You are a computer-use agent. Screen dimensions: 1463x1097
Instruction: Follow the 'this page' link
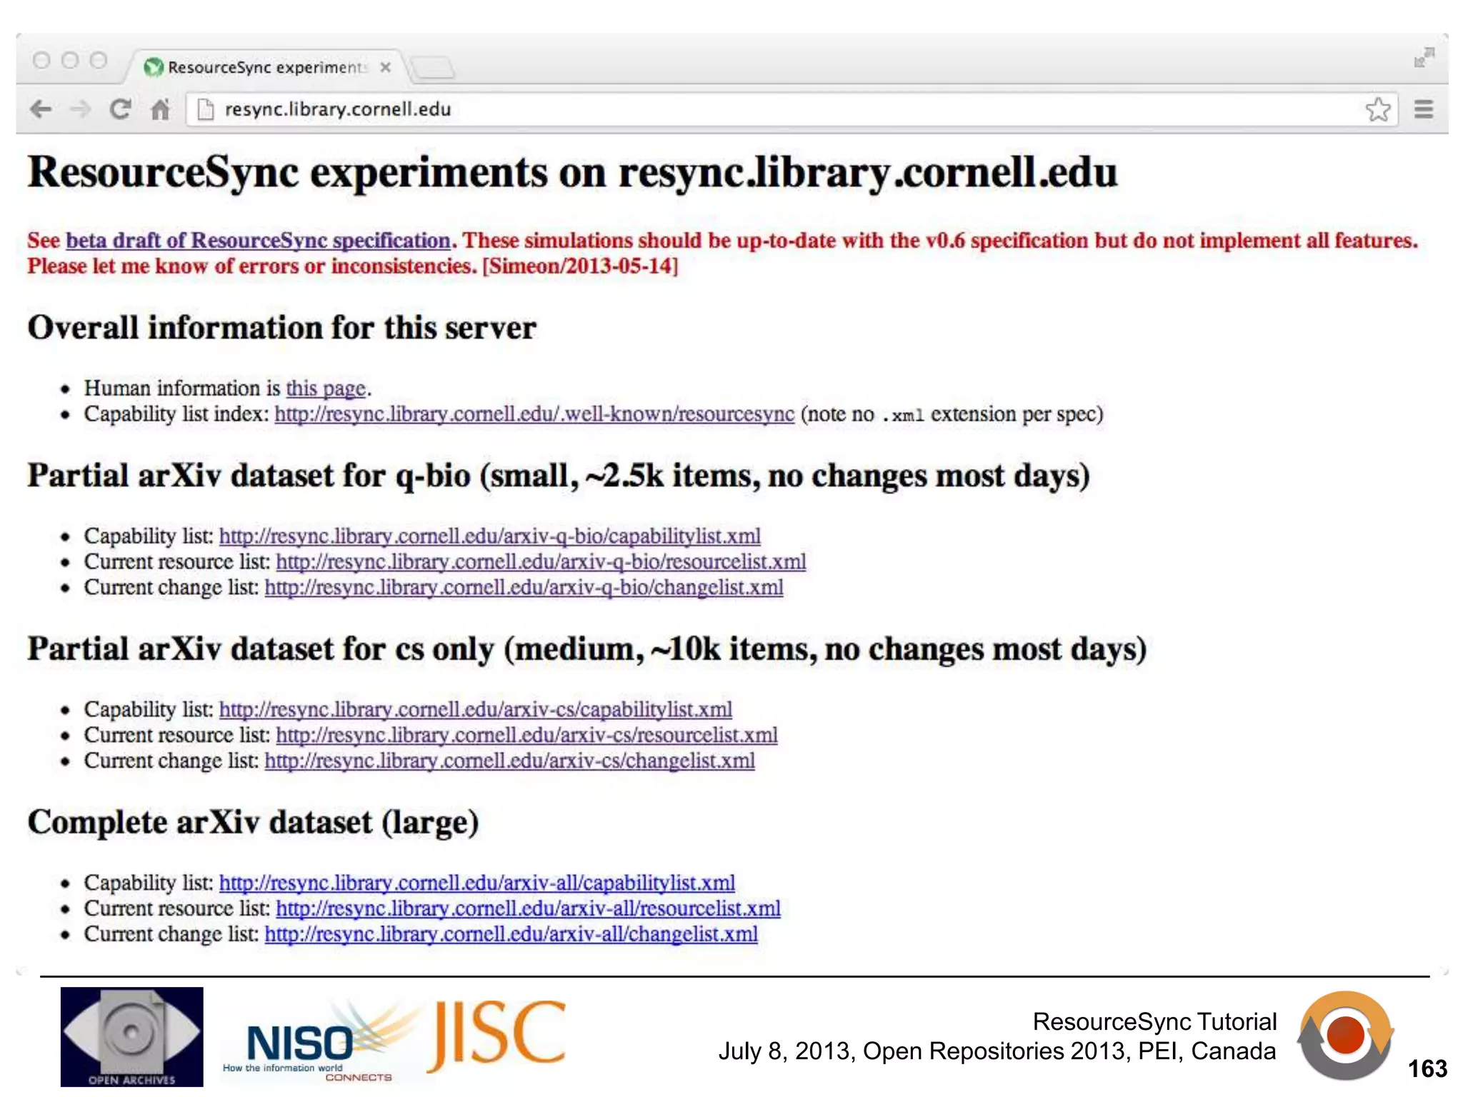[326, 389]
